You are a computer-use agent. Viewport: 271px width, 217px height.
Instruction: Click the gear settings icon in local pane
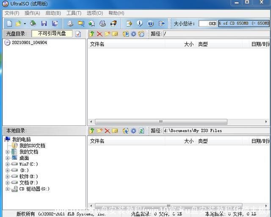(133, 131)
